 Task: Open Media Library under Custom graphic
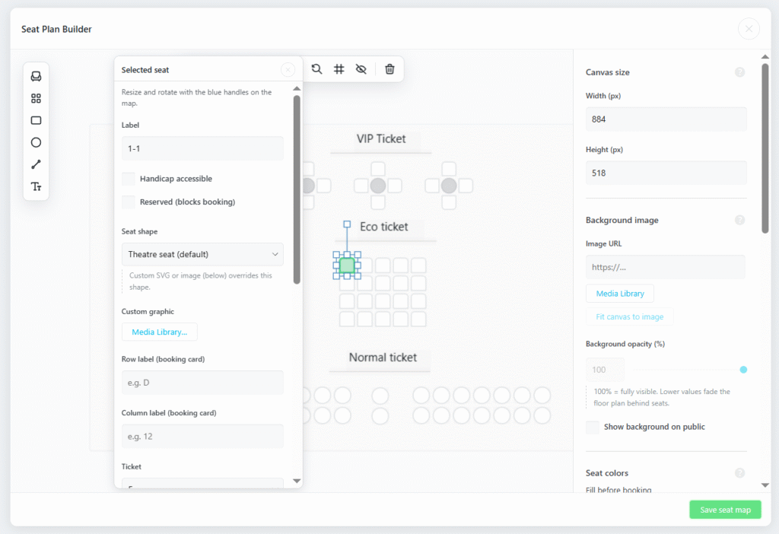[x=160, y=332]
